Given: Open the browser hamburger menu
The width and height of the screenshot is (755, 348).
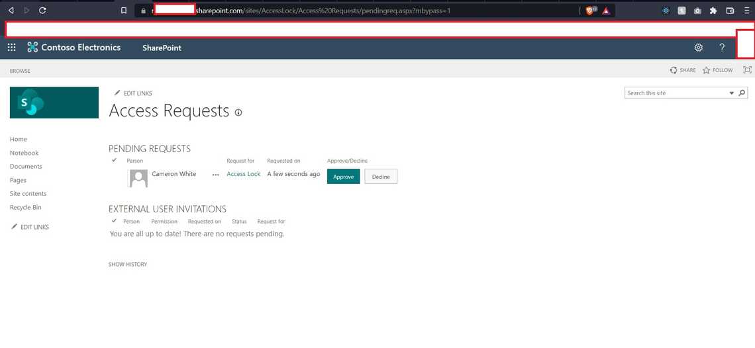Looking at the screenshot, I should pyautogui.click(x=747, y=11).
